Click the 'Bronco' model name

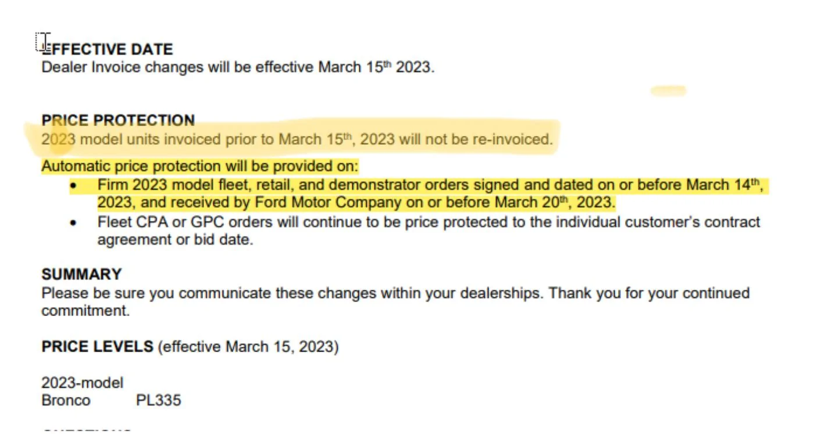click(x=66, y=400)
